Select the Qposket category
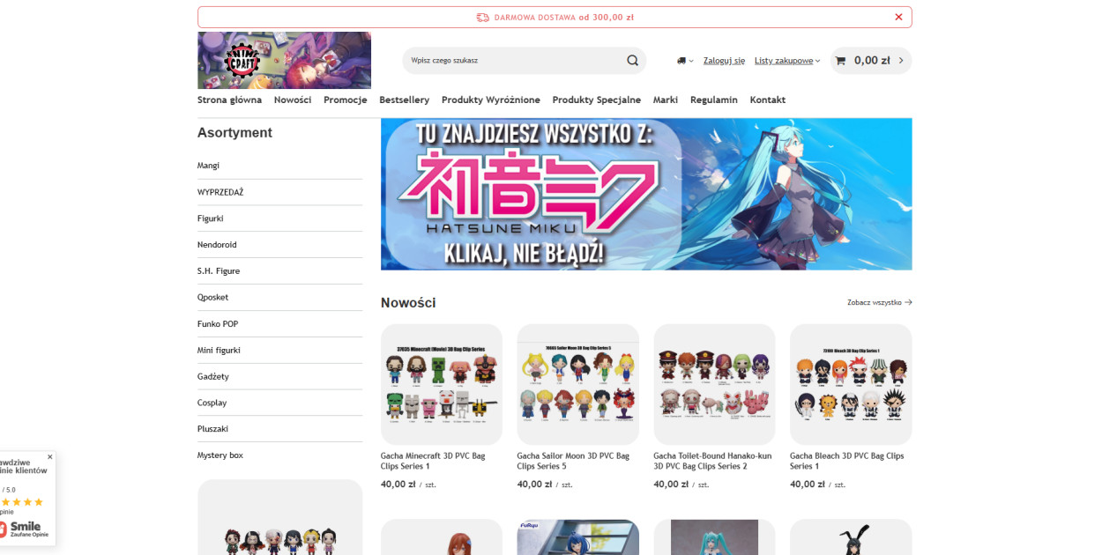1102x555 pixels. point(279,298)
